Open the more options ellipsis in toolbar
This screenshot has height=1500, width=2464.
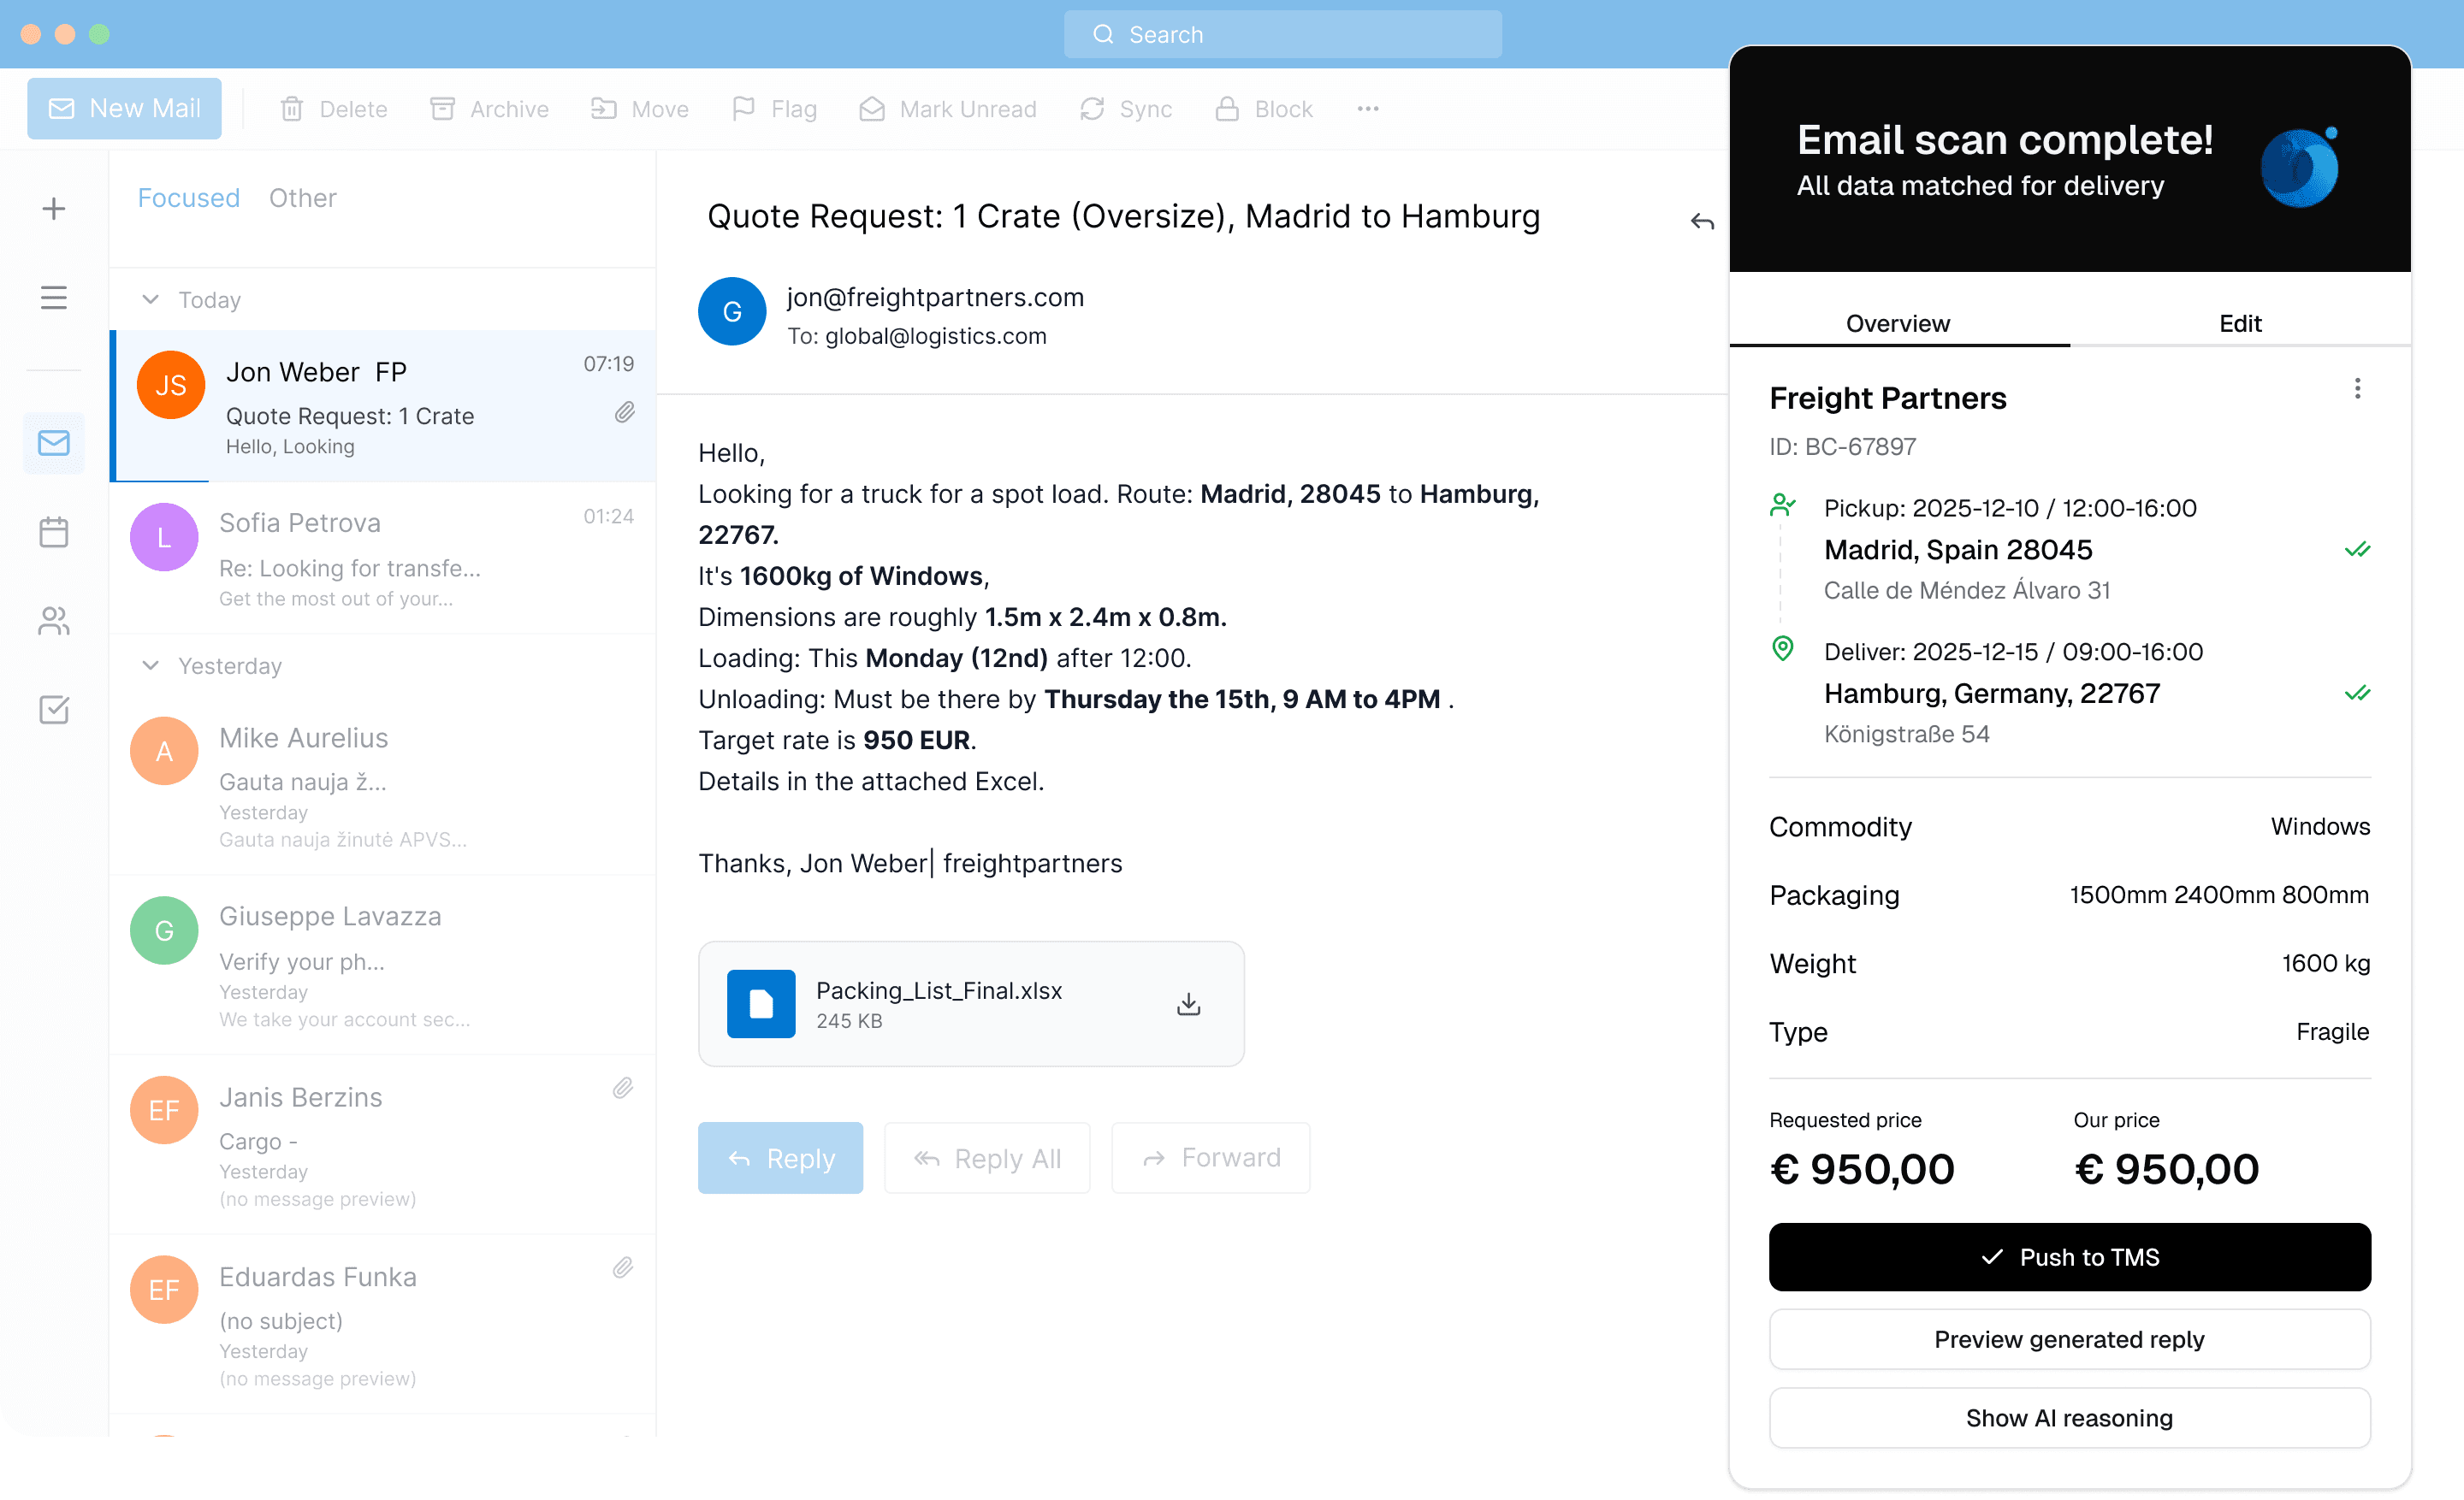click(x=1367, y=109)
